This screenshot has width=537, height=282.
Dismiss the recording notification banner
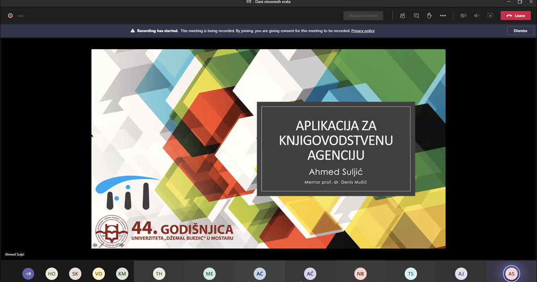520,31
